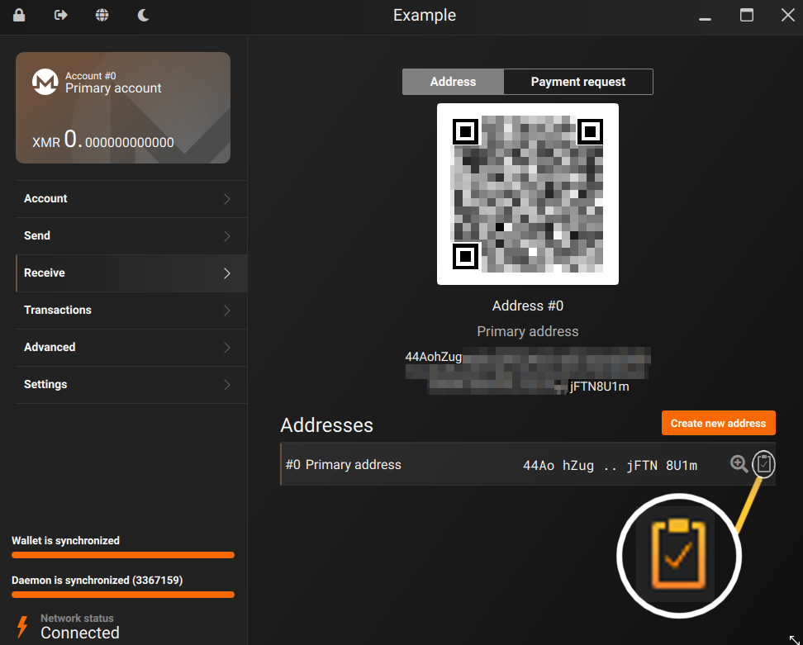The image size is (803, 645).
Task: Open the Account page
Action: pos(131,198)
